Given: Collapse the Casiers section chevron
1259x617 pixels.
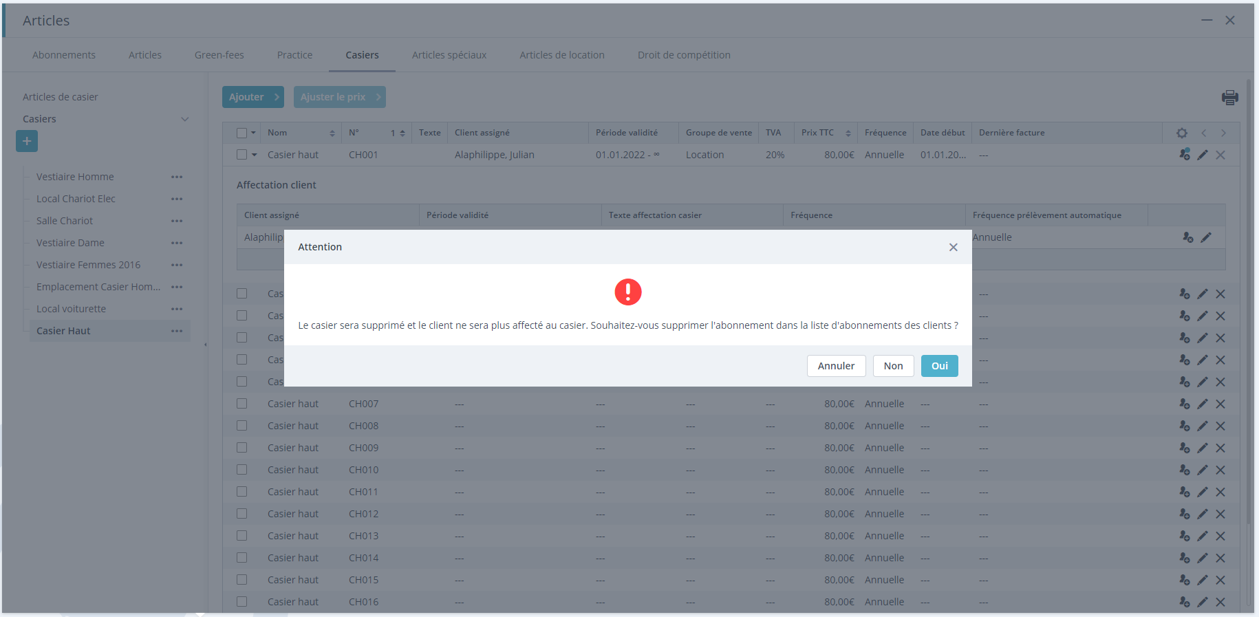Looking at the screenshot, I should 184,119.
